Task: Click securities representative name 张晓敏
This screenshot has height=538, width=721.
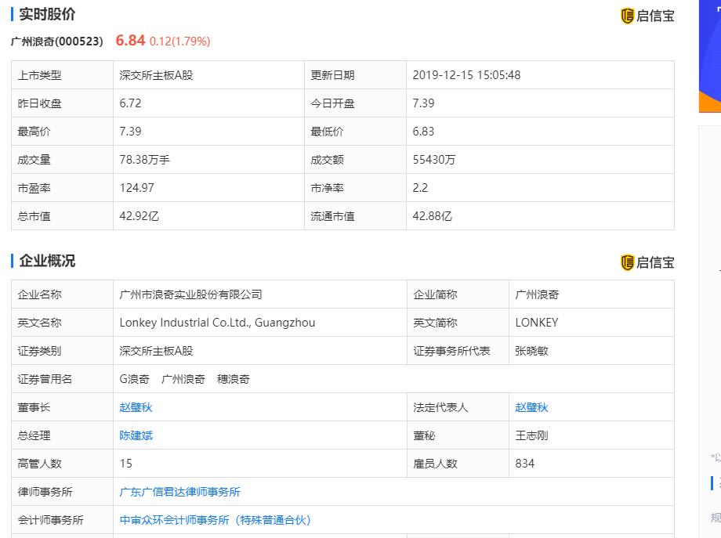Action: point(531,351)
